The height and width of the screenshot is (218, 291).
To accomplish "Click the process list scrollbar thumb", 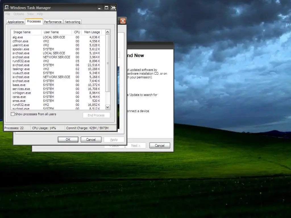I will tap(108, 63).
